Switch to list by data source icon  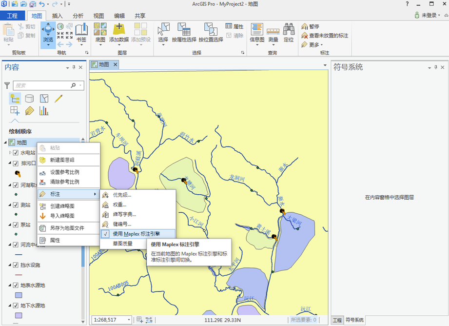(x=29, y=99)
